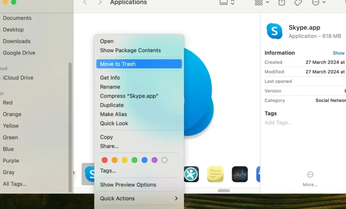Screen dimensions: 346x209
Task: Select Duplicate from the context menu
Action: pos(139,105)
